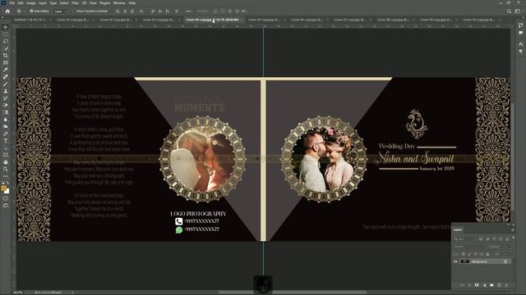Create new group folder button

click(x=491, y=285)
